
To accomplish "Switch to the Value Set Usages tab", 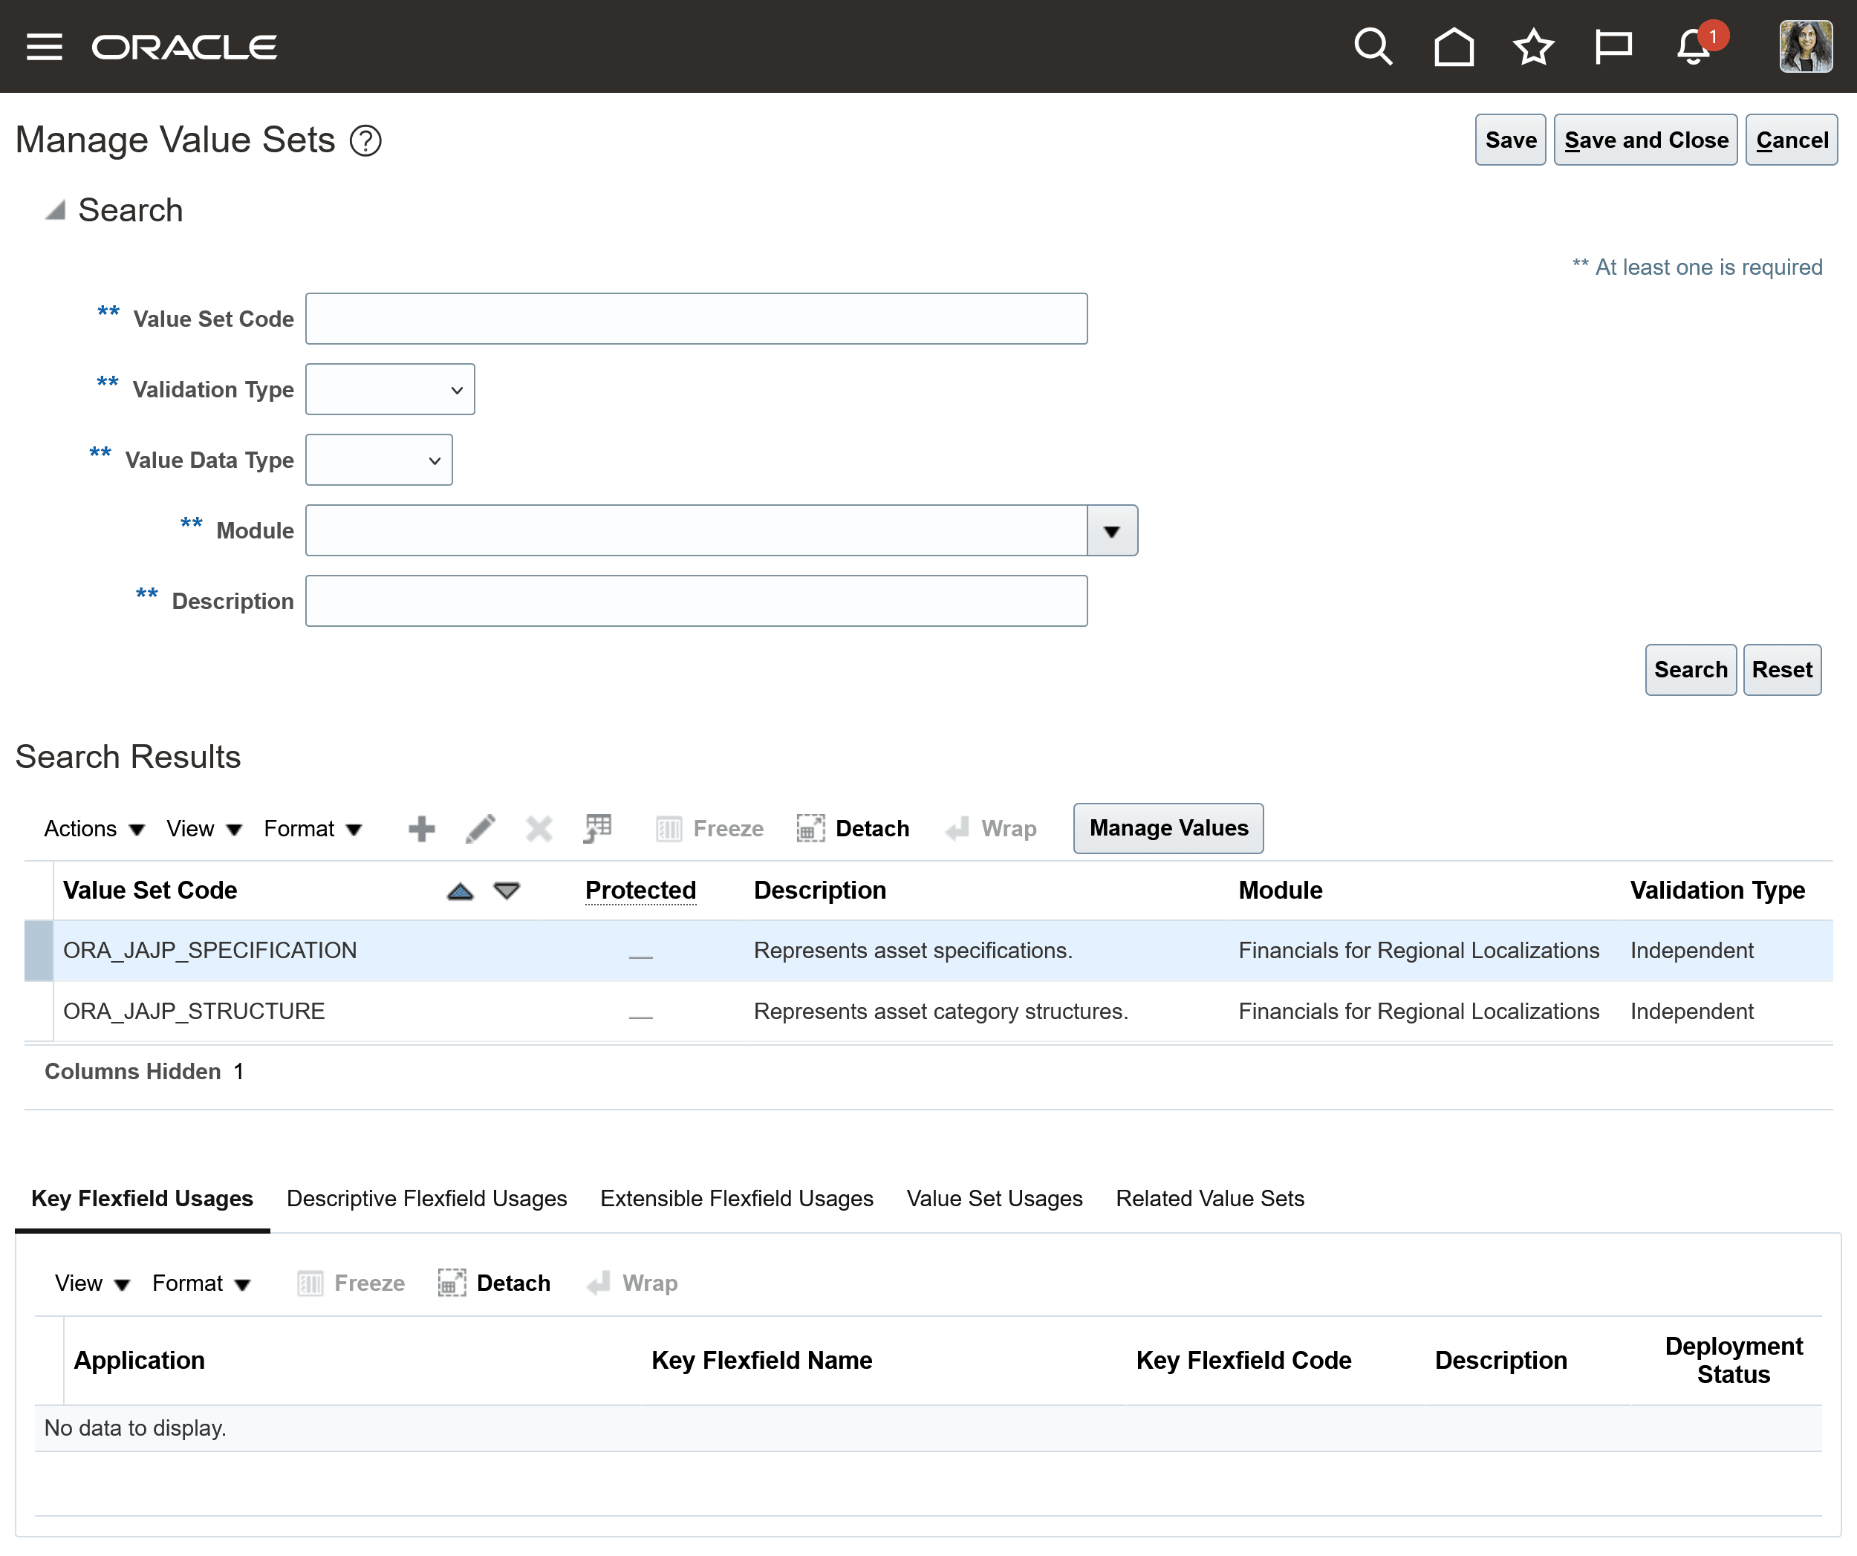I will point(994,1198).
